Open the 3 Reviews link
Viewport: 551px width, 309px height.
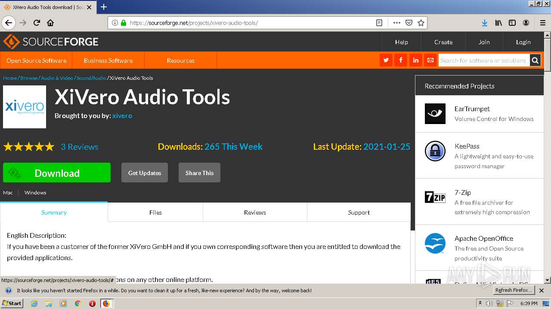[80, 147]
